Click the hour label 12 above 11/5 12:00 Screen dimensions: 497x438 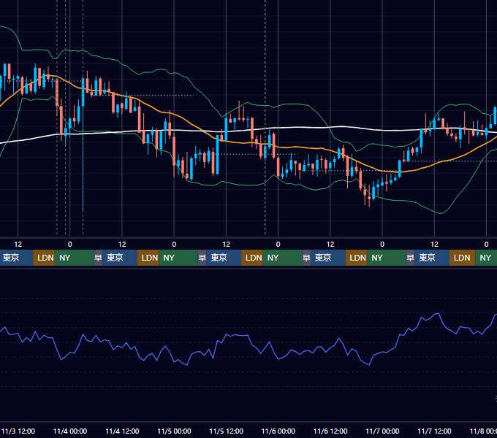(x=226, y=245)
